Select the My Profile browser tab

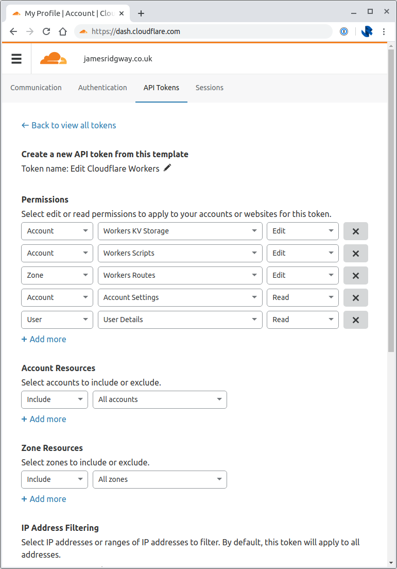[68, 13]
